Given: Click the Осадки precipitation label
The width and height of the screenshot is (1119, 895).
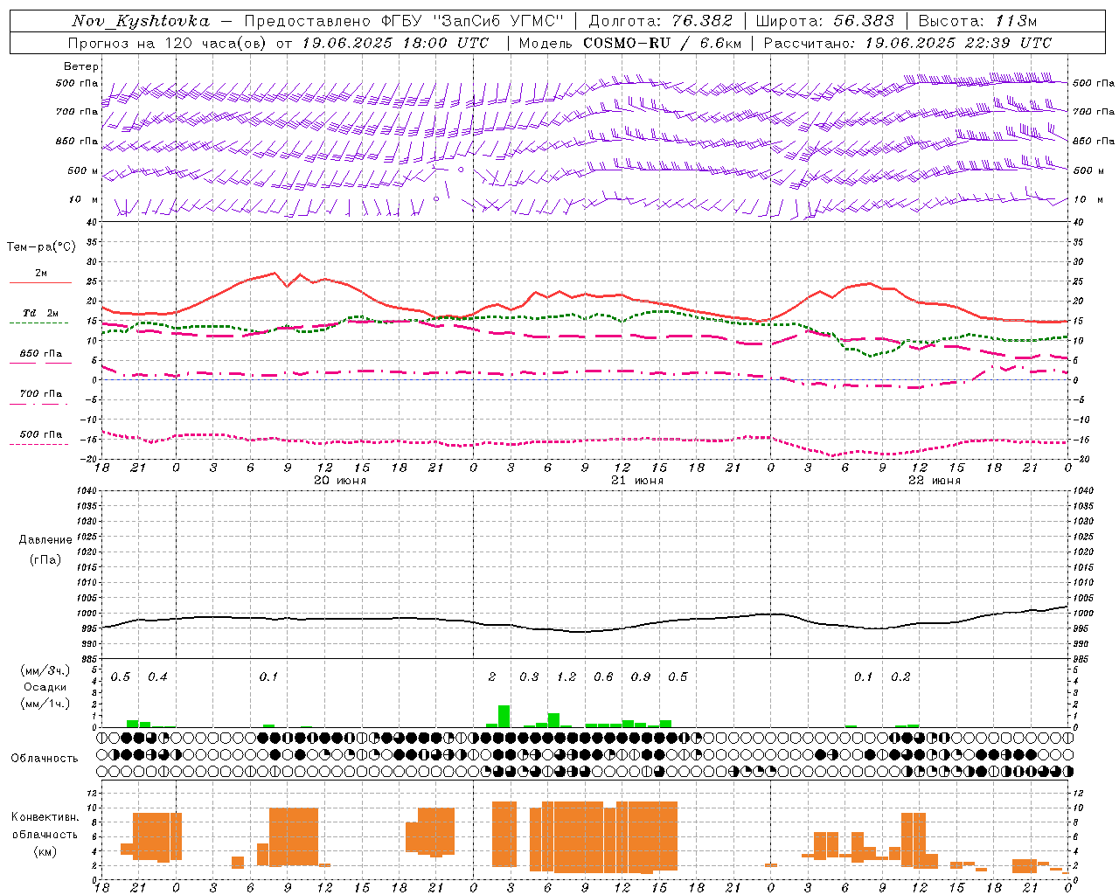Looking at the screenshot, I should (x=45, y=687).
